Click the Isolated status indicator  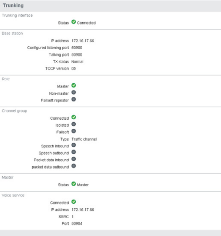pos(73,124)
